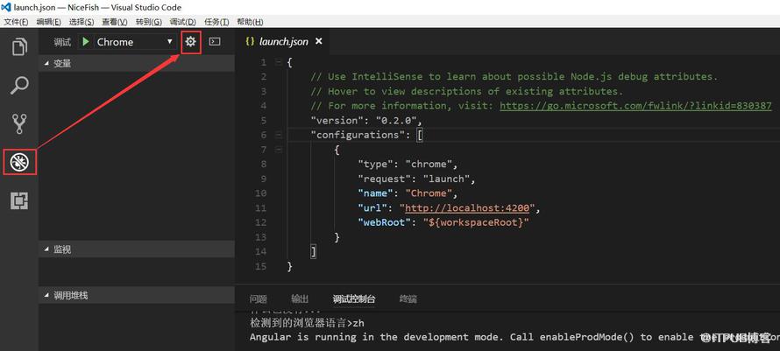Open the Debug bug icon in activity bar

click(x=19, y=162)
